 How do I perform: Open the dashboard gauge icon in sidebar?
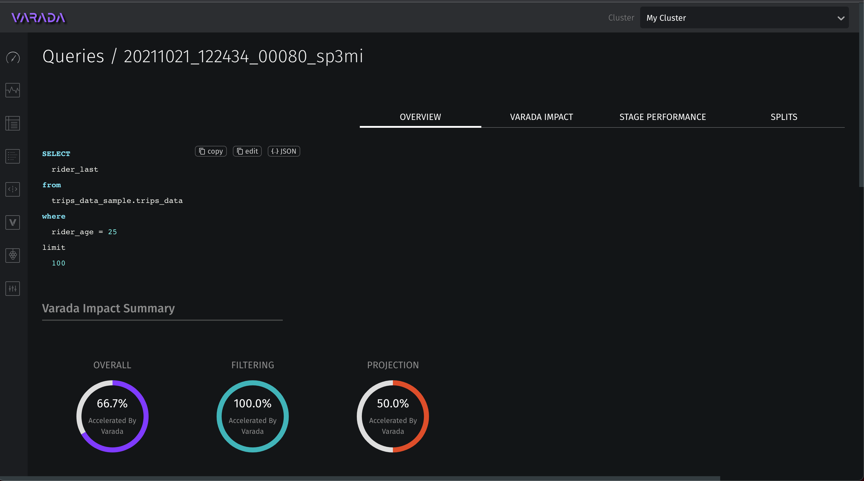coord(13,58)
